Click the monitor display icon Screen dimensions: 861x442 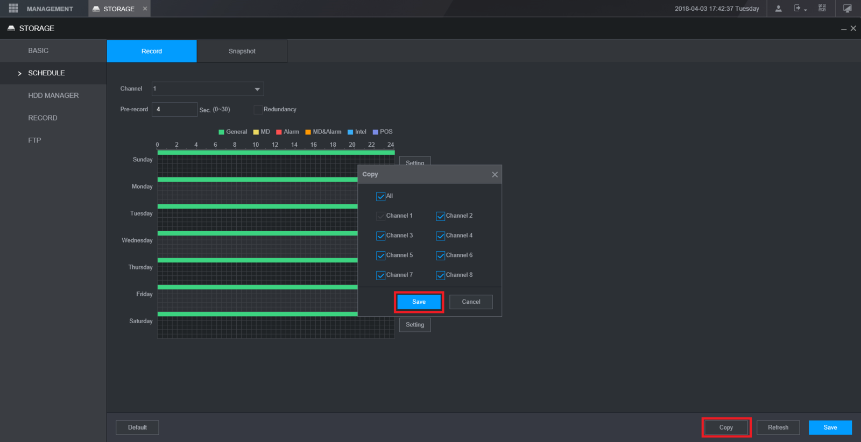pyautogui.click(x=847, y=9)
